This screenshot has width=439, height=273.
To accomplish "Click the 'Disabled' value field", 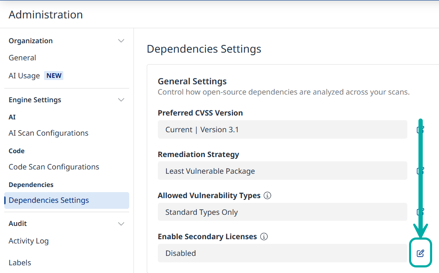I will pos(282,253).
